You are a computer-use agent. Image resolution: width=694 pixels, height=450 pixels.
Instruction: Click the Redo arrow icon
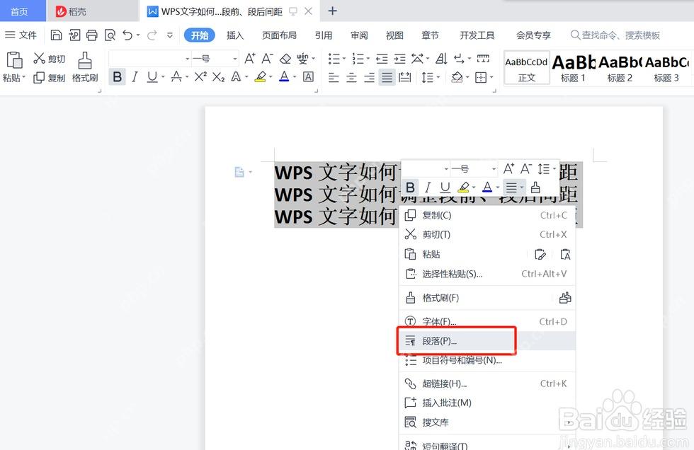click(x=152, y=35)
